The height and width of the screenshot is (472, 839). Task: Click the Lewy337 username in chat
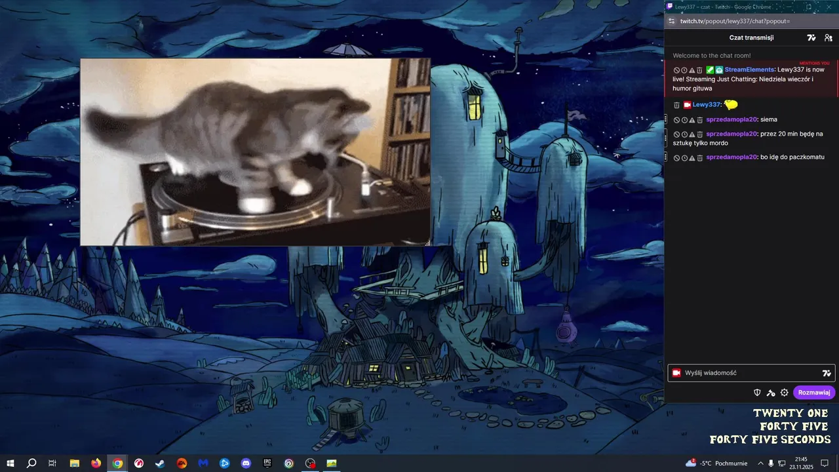click(x=706, y=105)
